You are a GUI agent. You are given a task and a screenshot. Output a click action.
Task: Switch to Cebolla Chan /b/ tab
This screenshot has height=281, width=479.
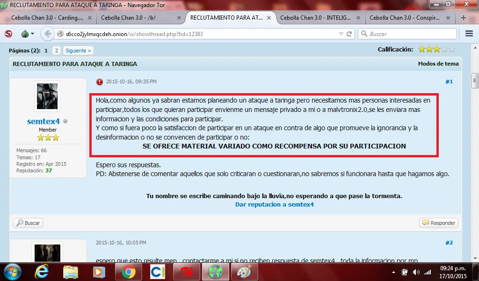coord(128,18)
